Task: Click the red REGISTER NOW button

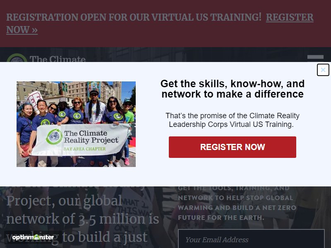Action: [233, 147]
